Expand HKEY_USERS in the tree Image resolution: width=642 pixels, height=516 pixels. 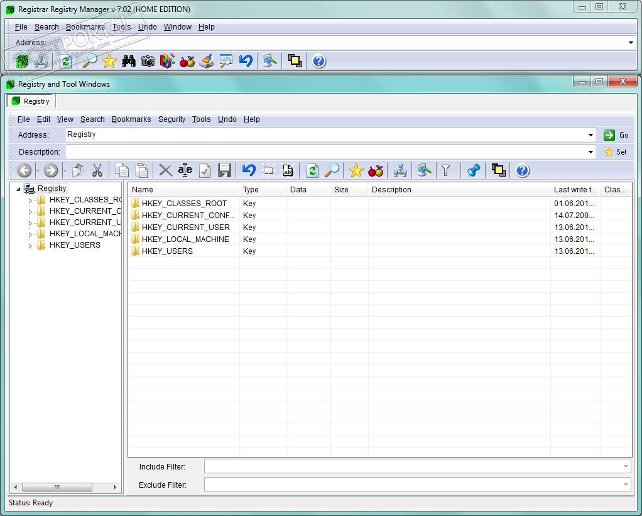click(x=30, y=246)
